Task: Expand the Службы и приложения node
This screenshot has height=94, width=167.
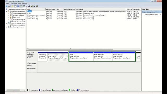Action: click(7, 27)
